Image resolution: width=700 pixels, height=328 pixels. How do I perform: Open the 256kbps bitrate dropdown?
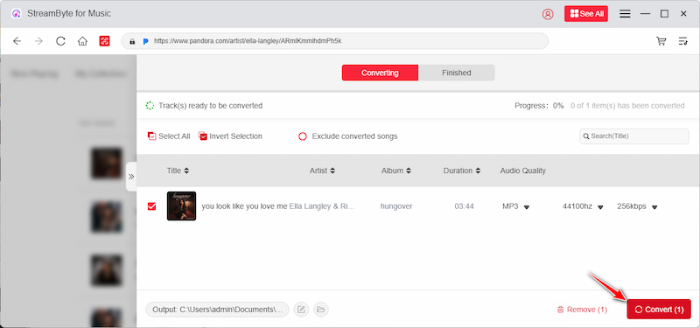click(638, 206)
